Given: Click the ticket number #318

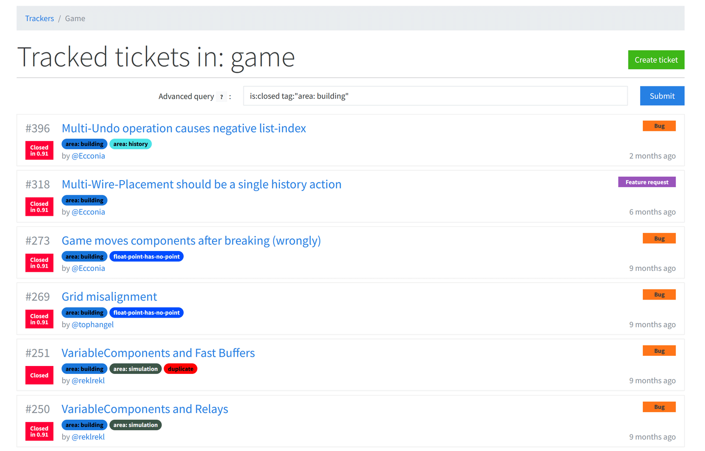Looking at the screenshot, I should point(37,185).
